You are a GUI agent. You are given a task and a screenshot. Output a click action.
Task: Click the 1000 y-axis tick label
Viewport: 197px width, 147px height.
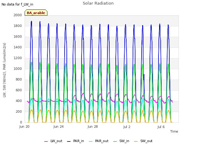coord(18,69)
